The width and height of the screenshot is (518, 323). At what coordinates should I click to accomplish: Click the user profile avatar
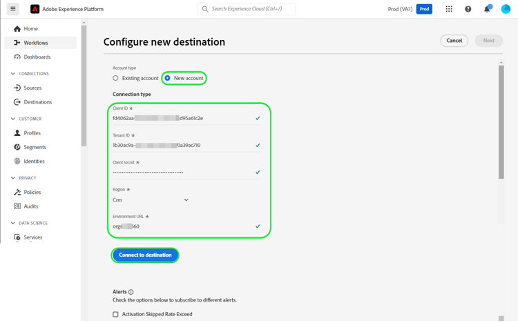506,9
